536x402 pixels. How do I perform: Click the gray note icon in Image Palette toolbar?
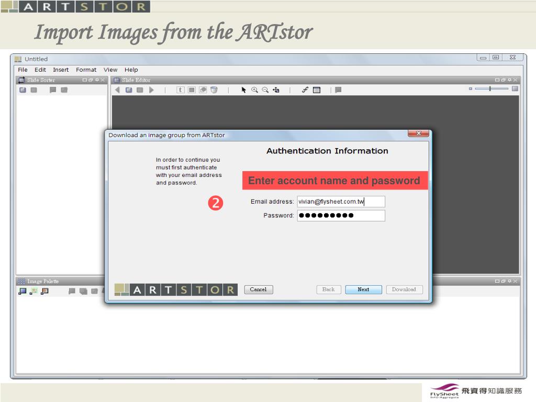coord(72,291)
